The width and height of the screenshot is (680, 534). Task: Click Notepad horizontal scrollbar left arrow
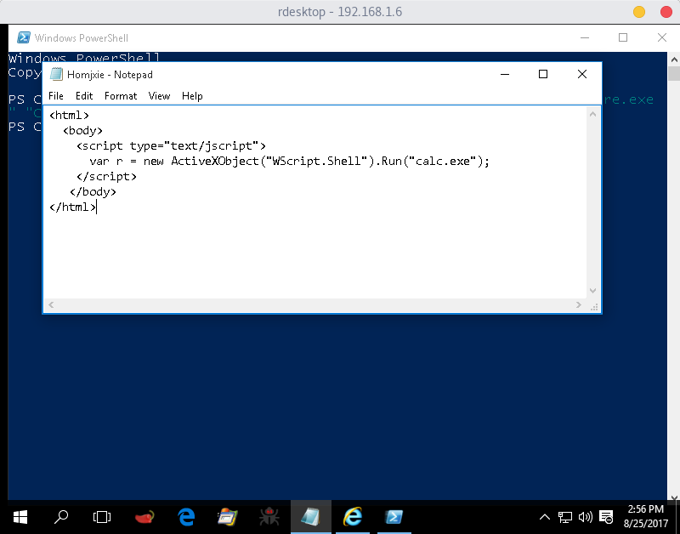[51, 305]
